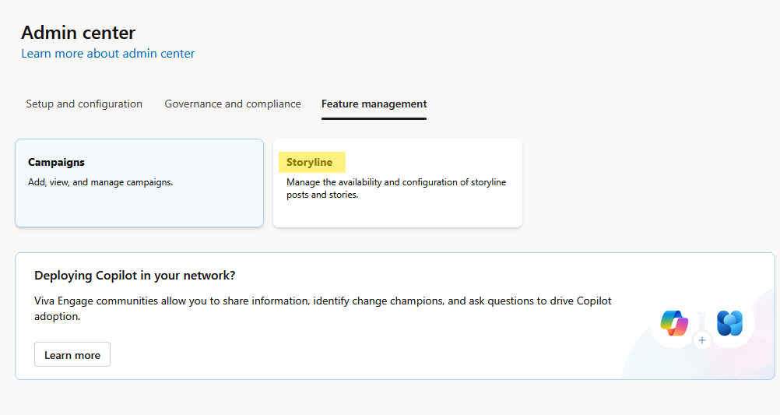Click the Campaigns card title text
Viewport: 780px width, 415px height.
(56, 162)
